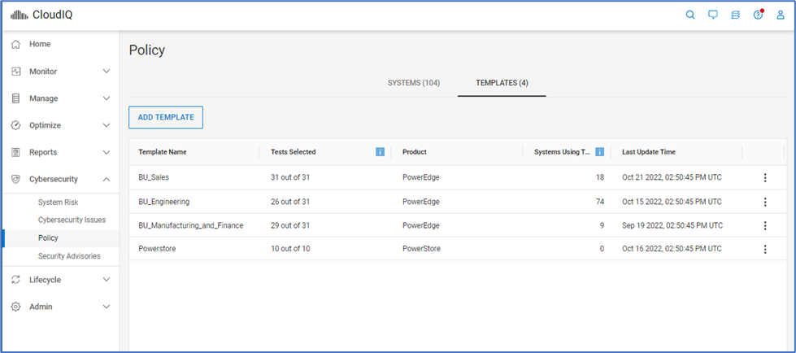Open kebab menu for BU_Engineering template

point(764,202)
